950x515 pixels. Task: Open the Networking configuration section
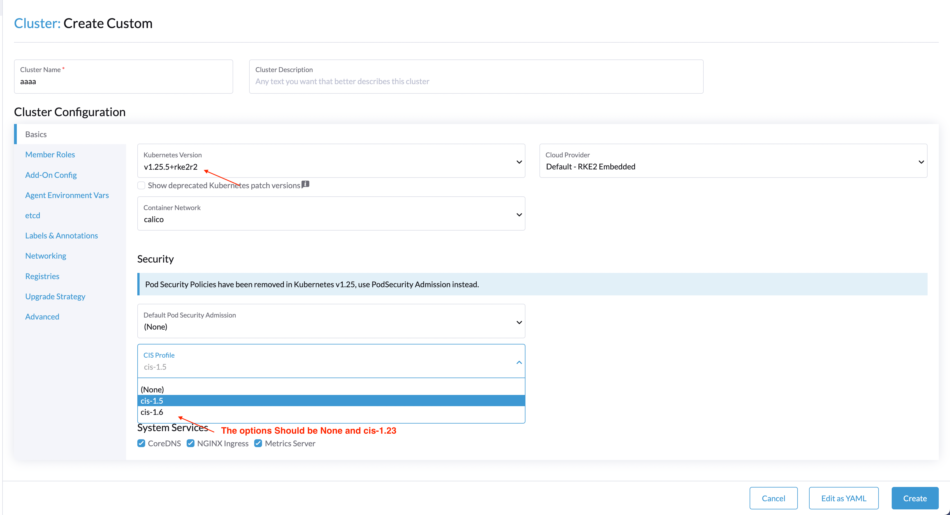(x=45, y=256)
